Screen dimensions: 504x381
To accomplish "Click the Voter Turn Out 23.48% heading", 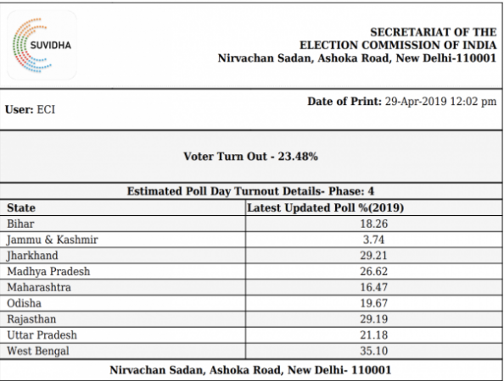I will coord(250,156).
